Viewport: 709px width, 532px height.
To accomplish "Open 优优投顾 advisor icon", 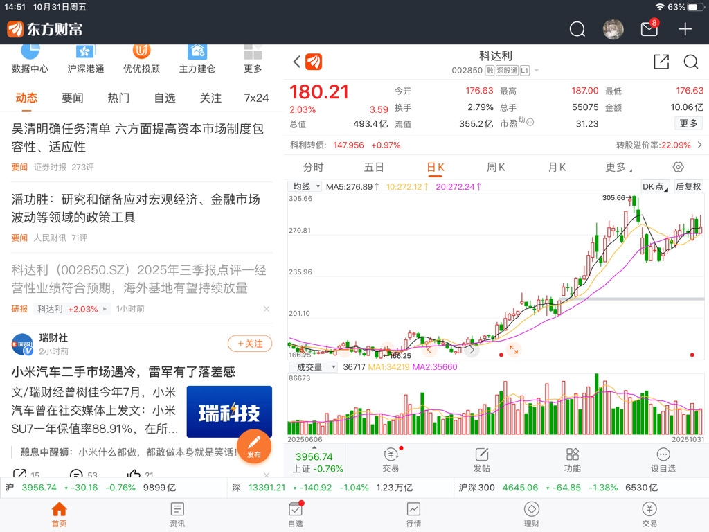I will pos(141,59).
